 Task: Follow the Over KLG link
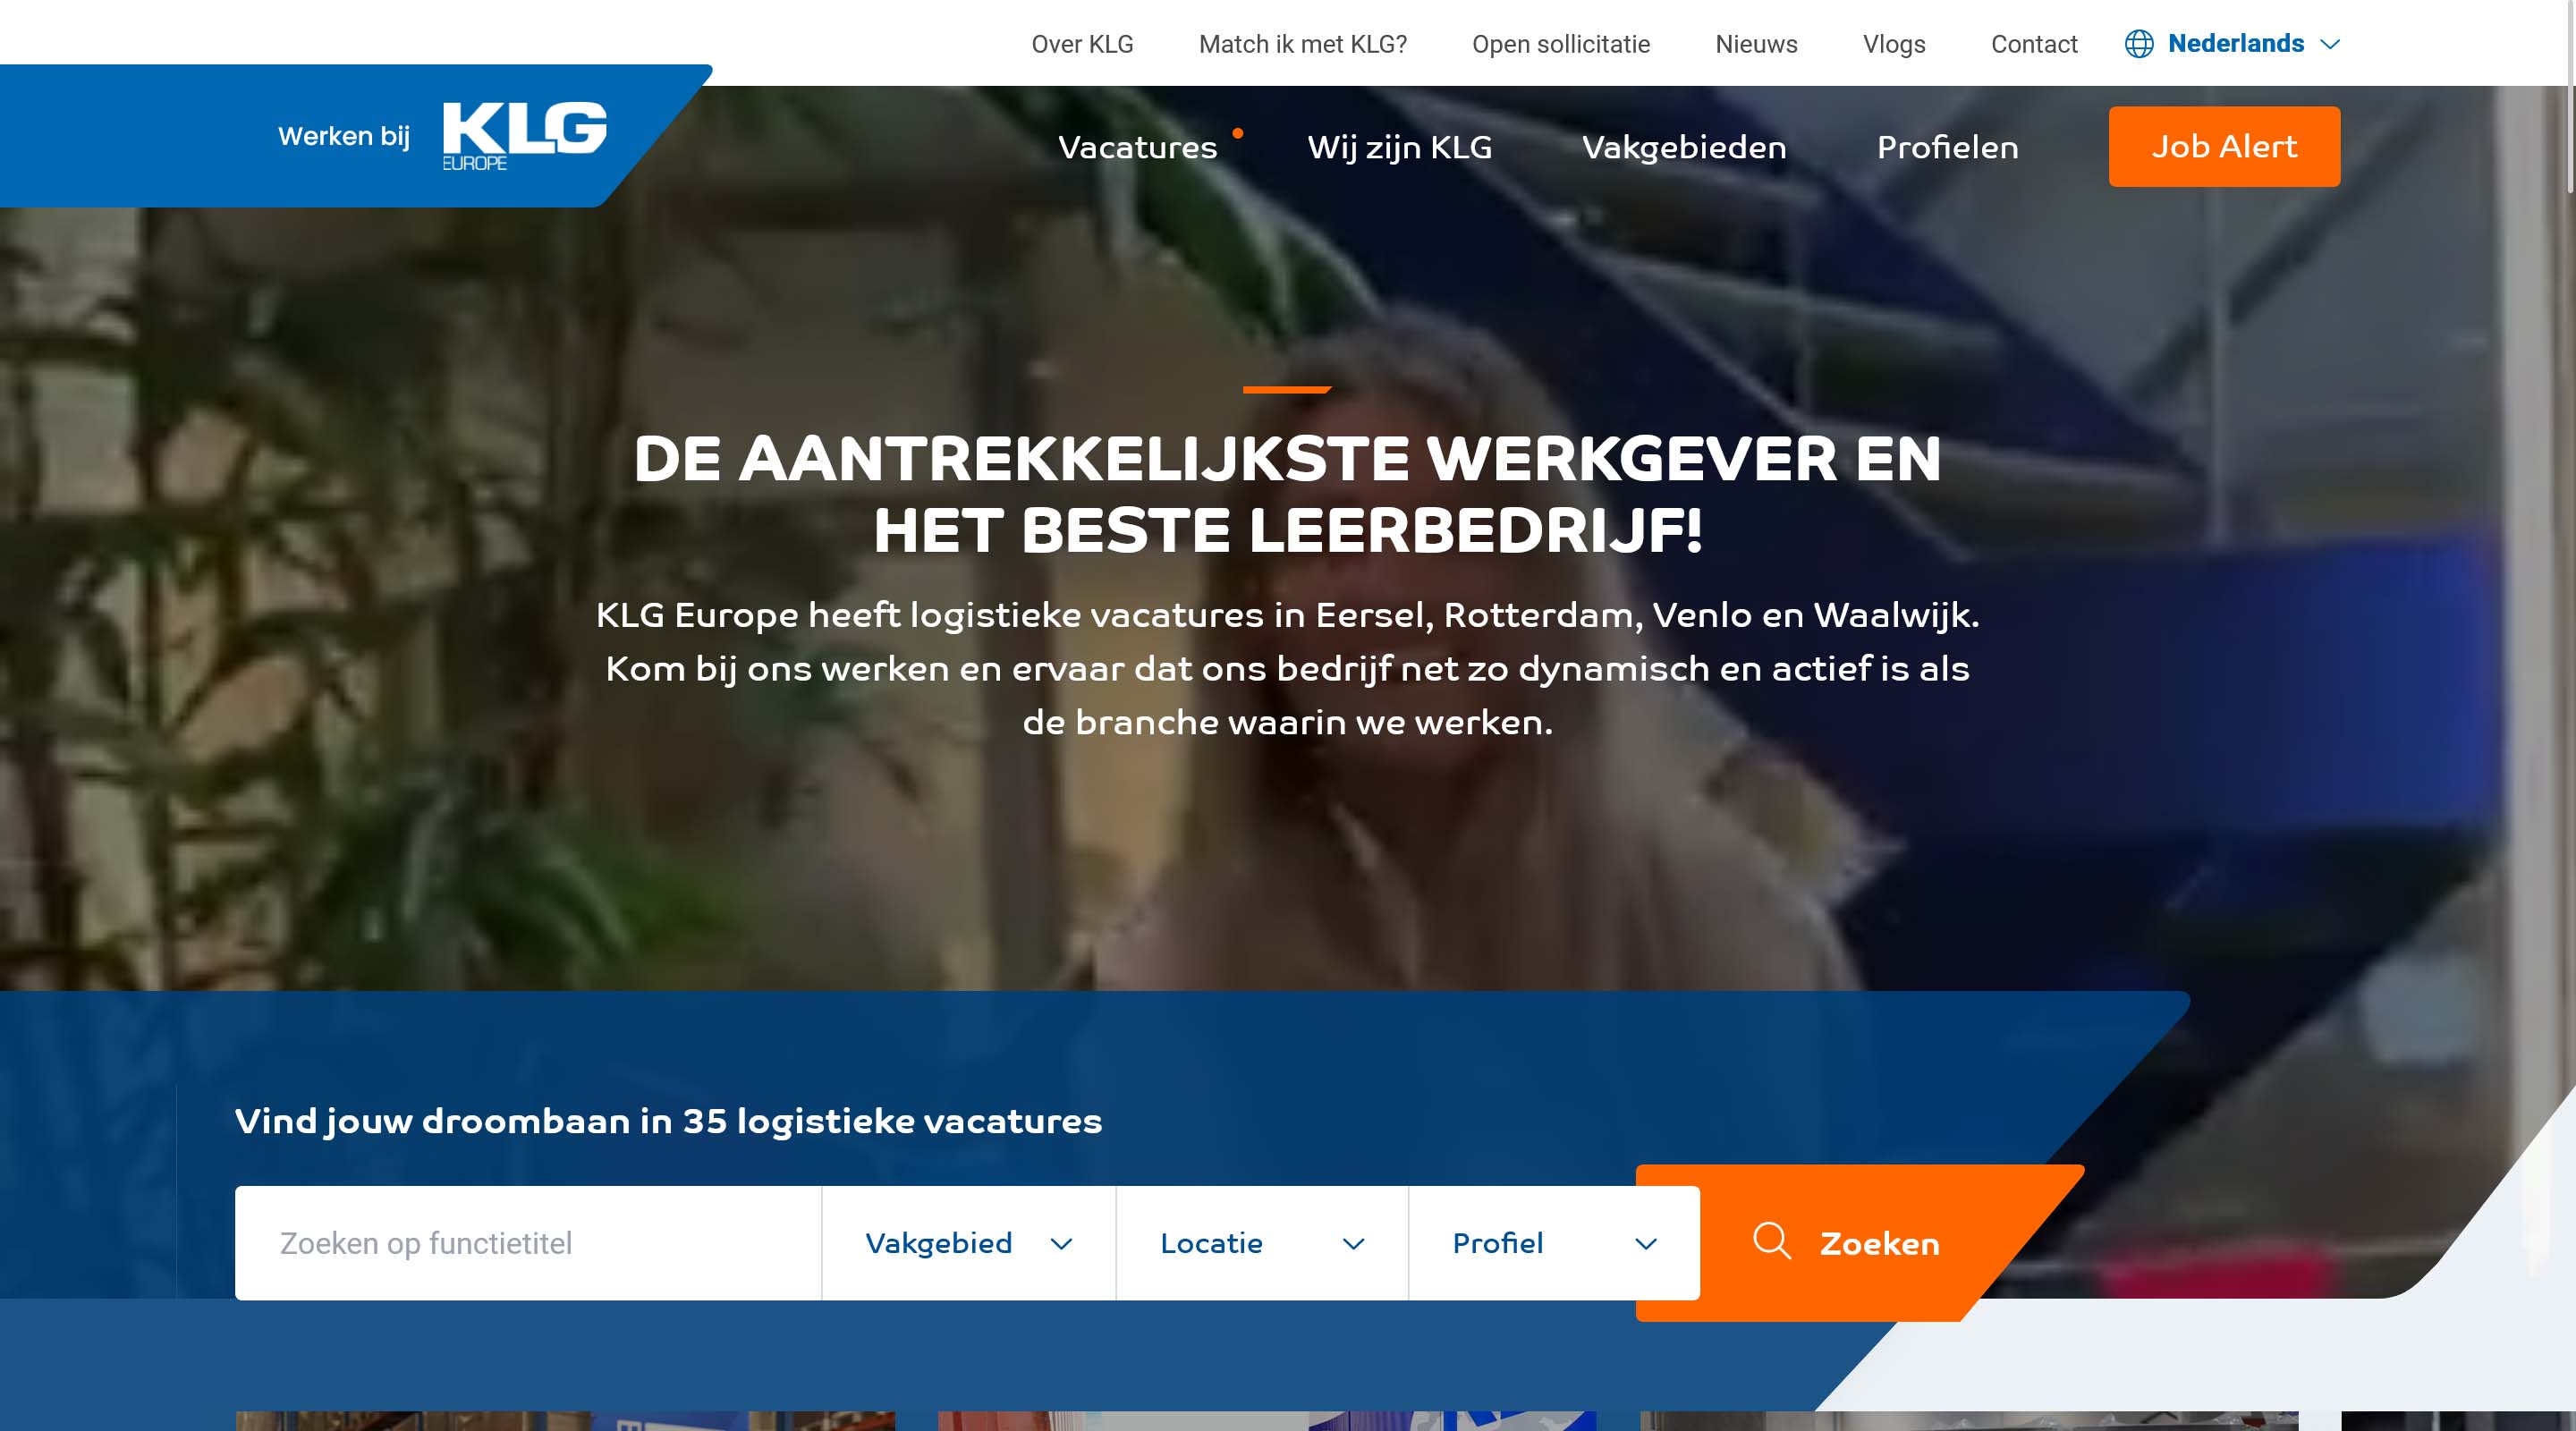pyautogui.click(x=1082, y=44)
